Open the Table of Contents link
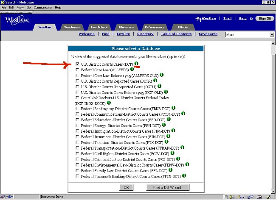Viewport: 276px width, 200px height. 176,34
